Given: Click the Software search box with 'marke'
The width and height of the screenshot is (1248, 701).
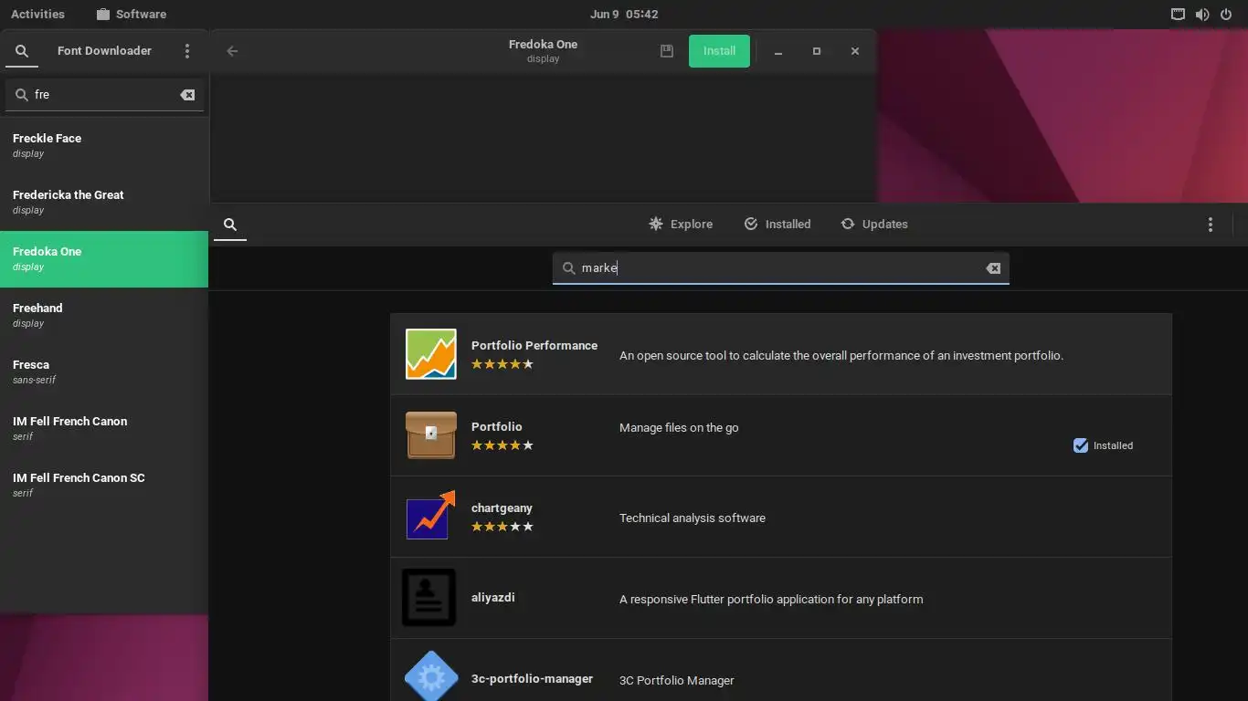Looking at the screenshot, I should click(780, 268).
